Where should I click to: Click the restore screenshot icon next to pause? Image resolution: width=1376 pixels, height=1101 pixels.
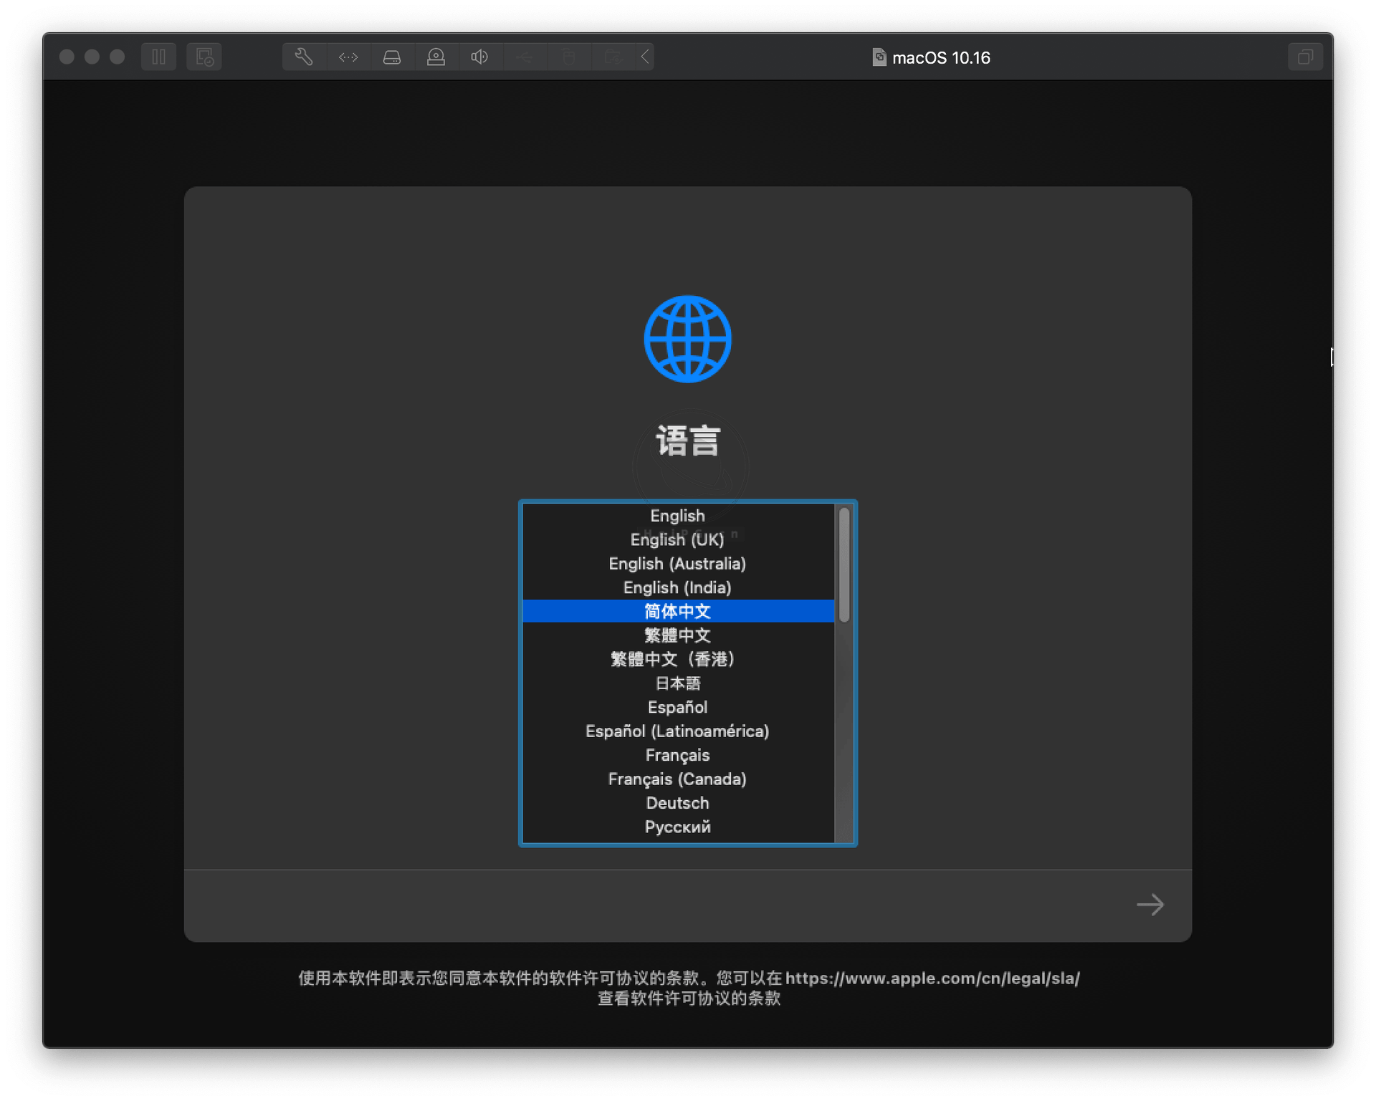point(204,57)
